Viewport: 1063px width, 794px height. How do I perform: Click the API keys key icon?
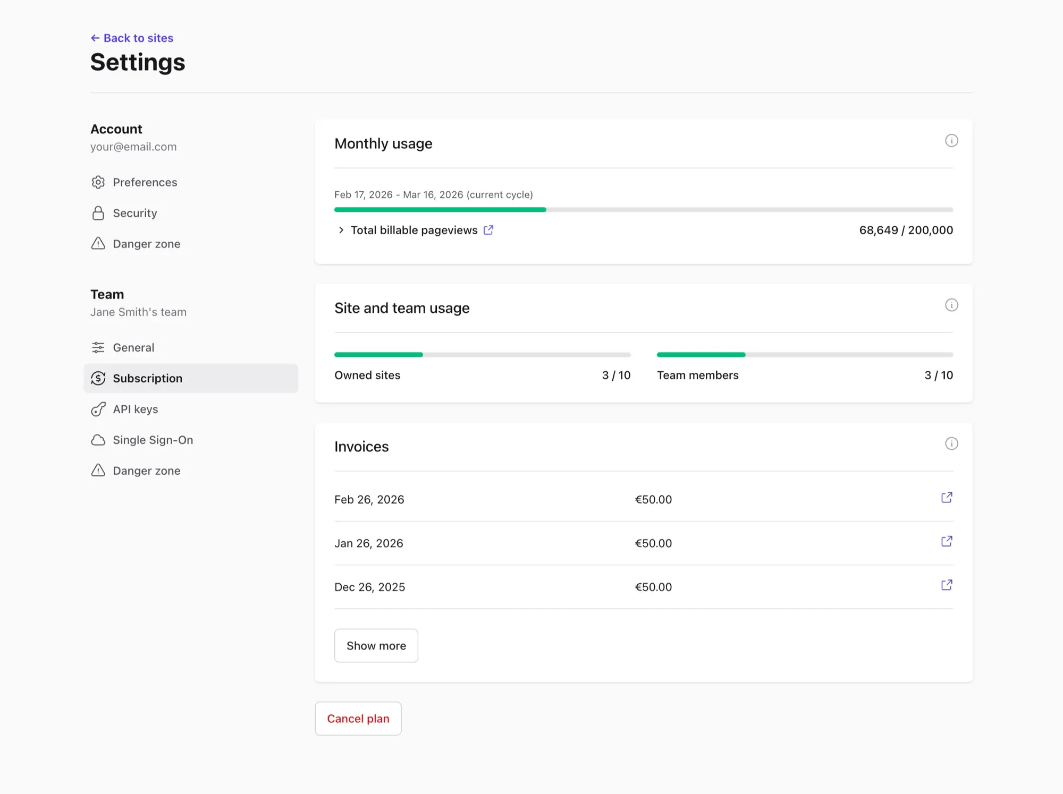(x=98, y=409)
